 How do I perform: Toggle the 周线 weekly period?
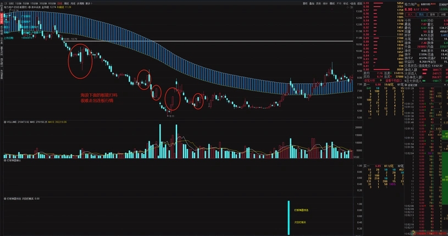pos(67,3)
